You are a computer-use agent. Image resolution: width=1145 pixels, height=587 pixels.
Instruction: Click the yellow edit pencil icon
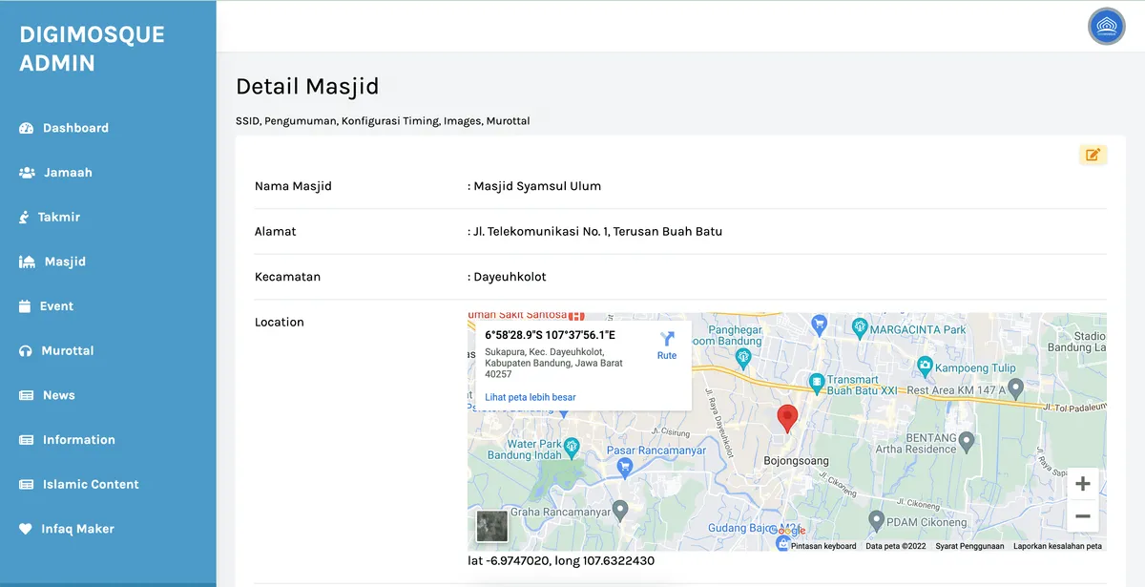click(1093, 155)
